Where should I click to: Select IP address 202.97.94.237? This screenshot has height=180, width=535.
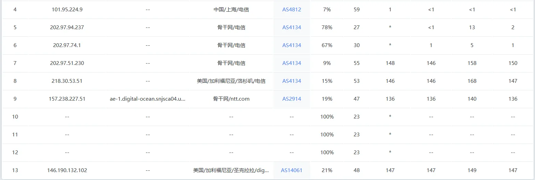[x=67, y=27]
